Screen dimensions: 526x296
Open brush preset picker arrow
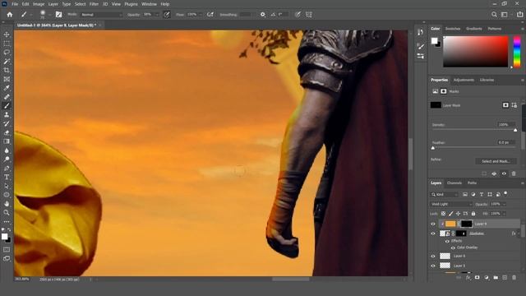pyautogui.click(x=49, y=15)
